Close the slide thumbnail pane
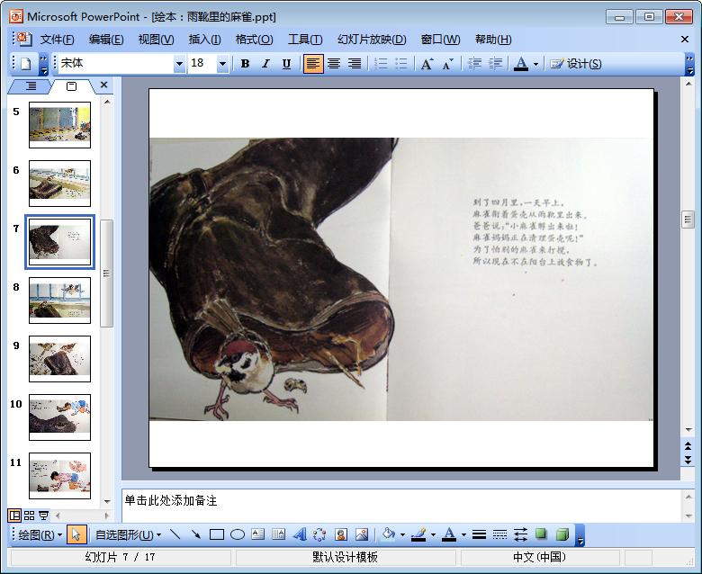702x574 pixels. (103, 85)
